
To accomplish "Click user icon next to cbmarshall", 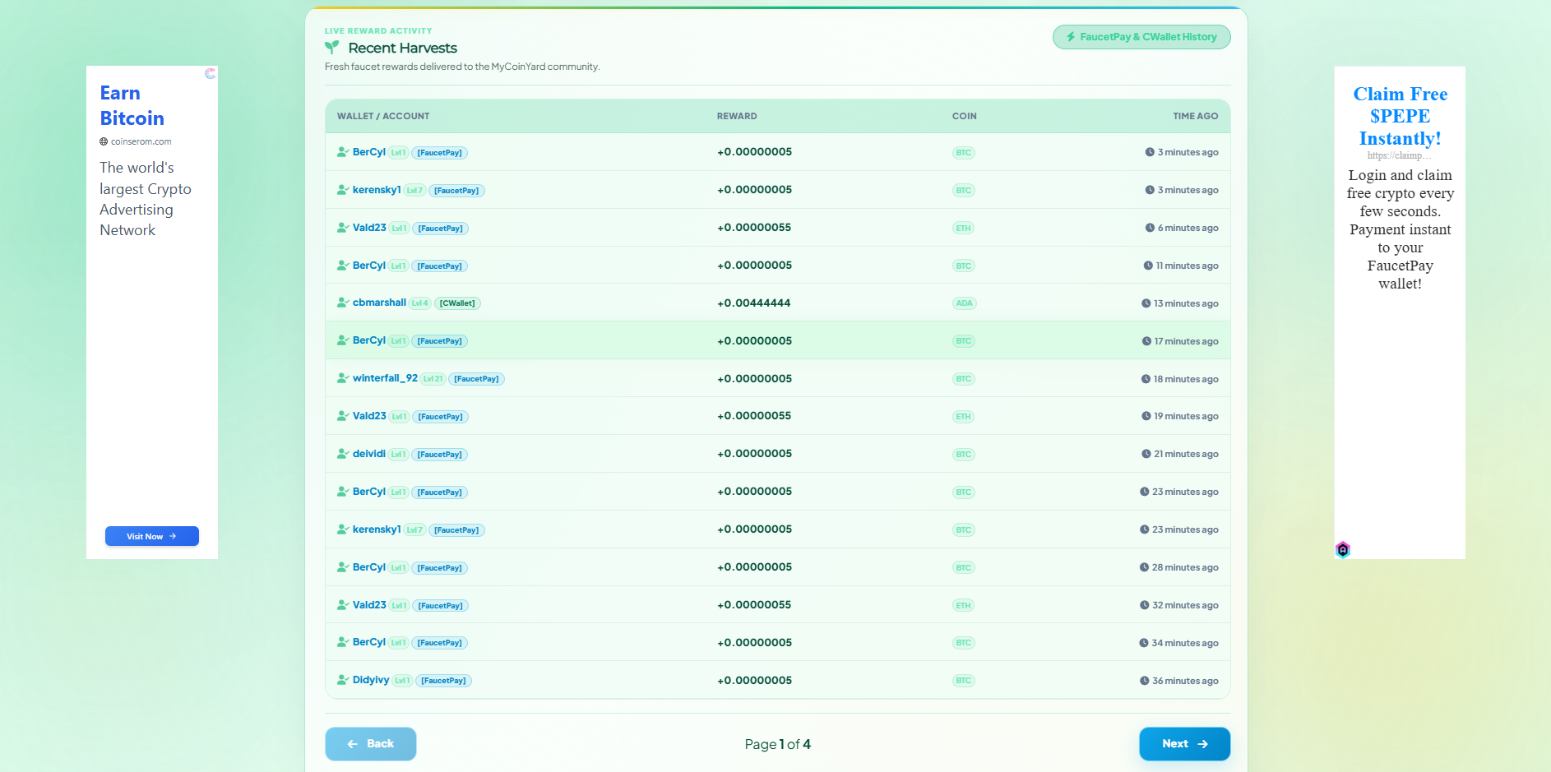I will coord(343,303).
